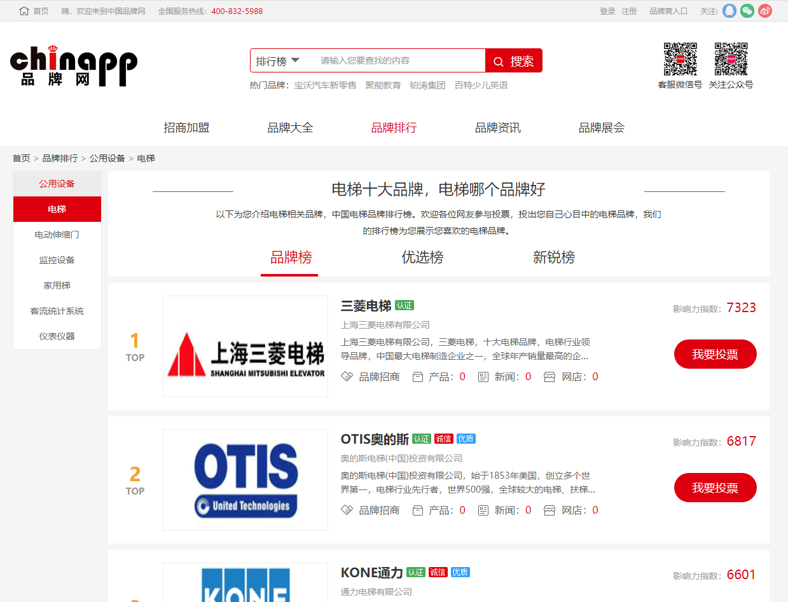Viewport: 788px width, 602px height.
Task: Click hot brand 铂涛集团
Action: 427,85
